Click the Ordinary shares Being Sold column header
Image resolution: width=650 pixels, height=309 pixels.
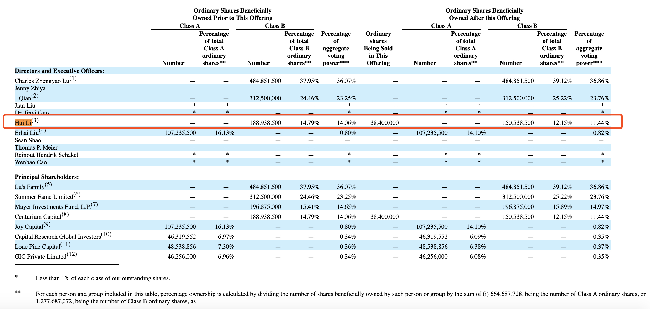[x=378, y=48]
